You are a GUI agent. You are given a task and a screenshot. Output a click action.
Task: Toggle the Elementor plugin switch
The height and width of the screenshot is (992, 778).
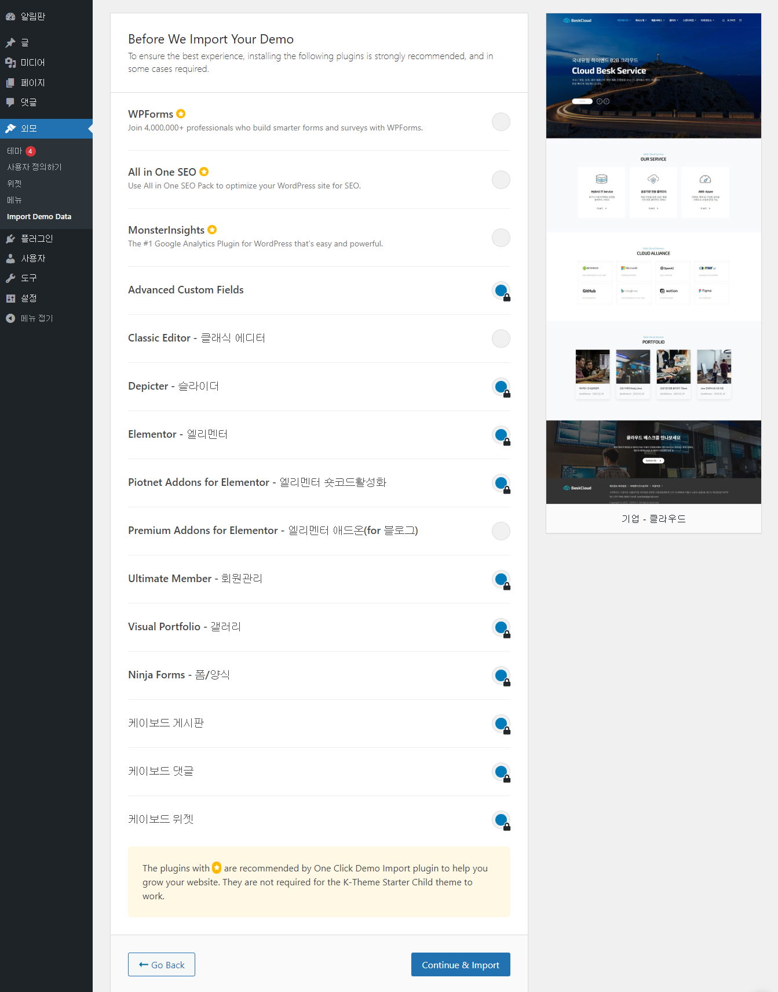pyautogui.click(x=501, y=435)
